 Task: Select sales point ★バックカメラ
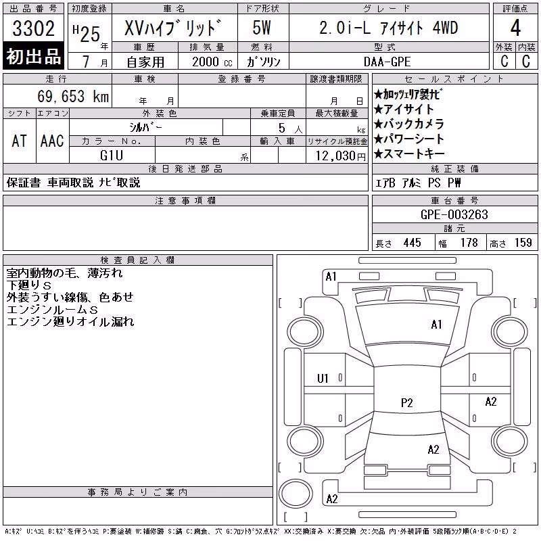pos(409,124)
